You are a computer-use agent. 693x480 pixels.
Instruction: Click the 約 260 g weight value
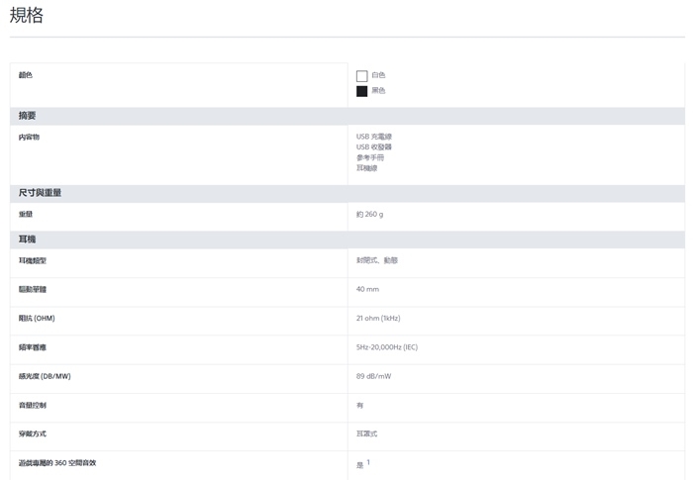(369, 214)
